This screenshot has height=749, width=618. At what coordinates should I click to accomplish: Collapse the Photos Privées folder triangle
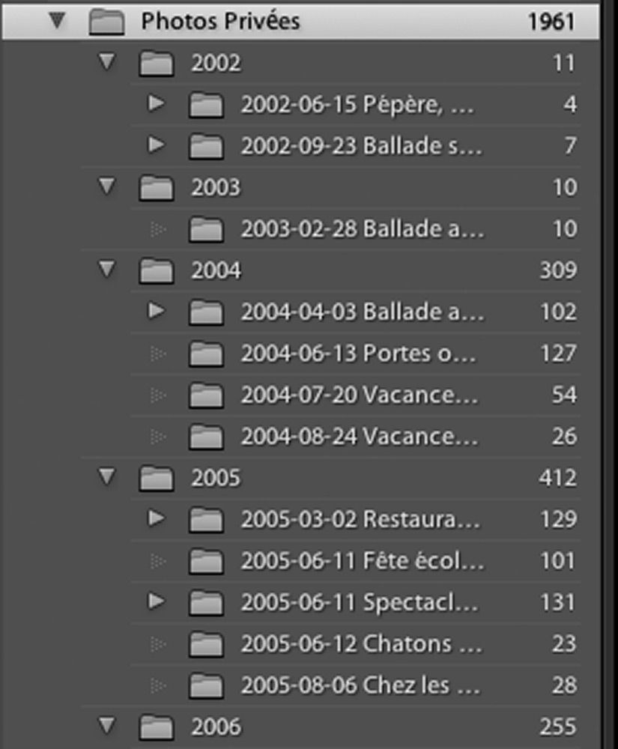pyautogui.click(x=58, y=20)
